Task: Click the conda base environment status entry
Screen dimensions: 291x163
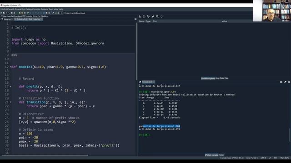Action: click(231, 158)
